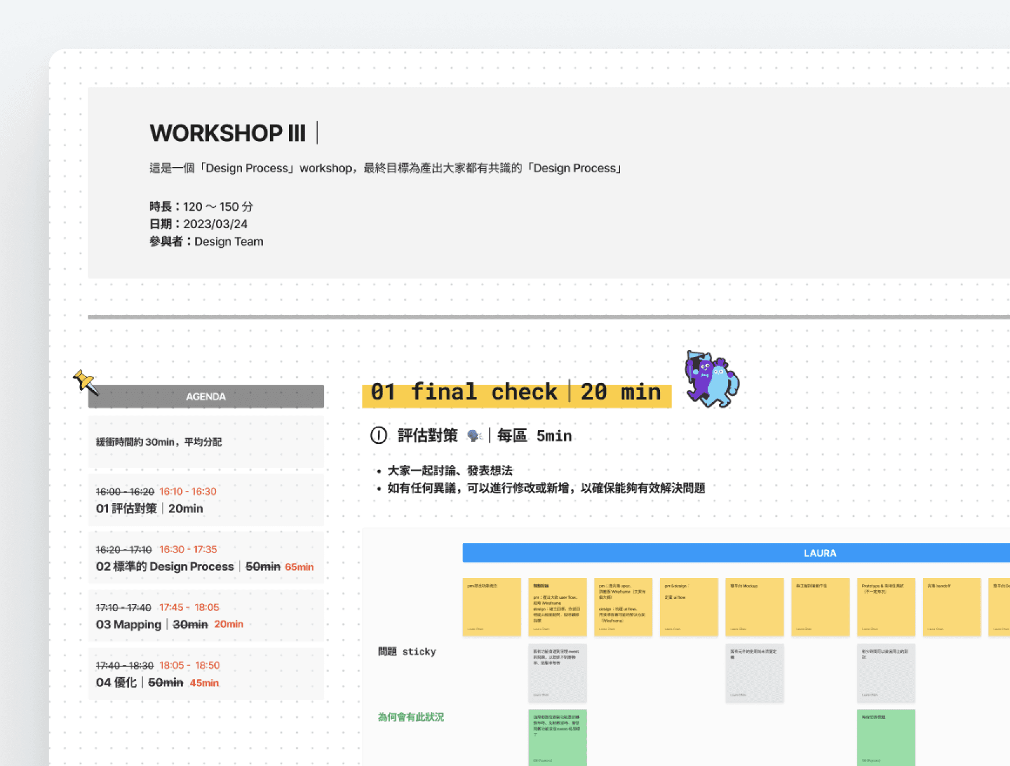Select the bullet 大家一起討論、發表想法
1010x766 pixels.
pyautogui.click(x=450, y=471)
